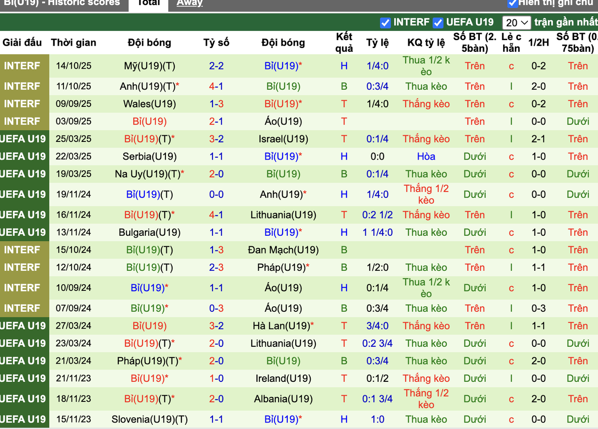598x429 pixels.
Task: Click the Đan Mạch(U19) team name
Action: [x=283, y=250]
